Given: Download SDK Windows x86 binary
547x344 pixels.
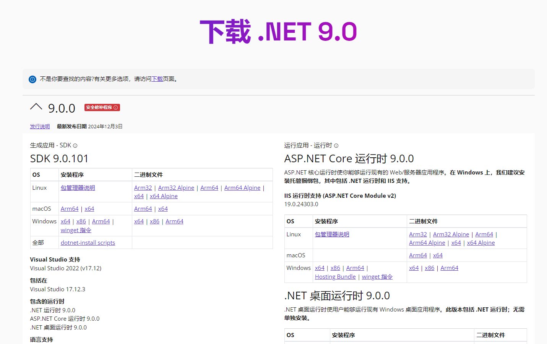Looking at the screenshot, I should [x=155, y=221].
